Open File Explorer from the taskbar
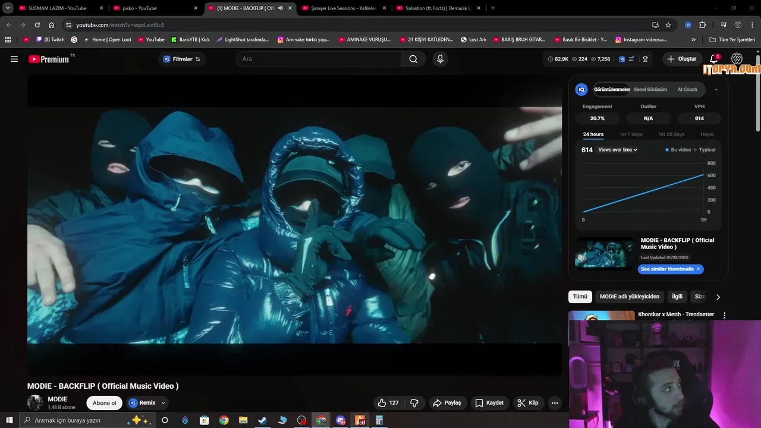The width and height of the screenshot is (761, 428). 243,420
